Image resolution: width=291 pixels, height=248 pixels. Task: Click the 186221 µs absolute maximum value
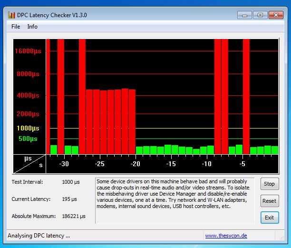tap(74, 216)
